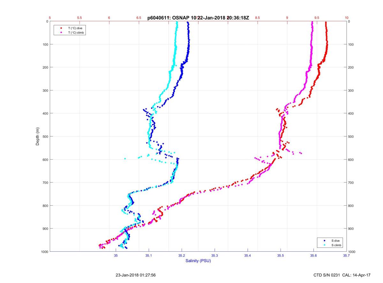383x283 pixels.
Task: Click the '200' tick on the right depth axis
Action: (x=351, y=67)
